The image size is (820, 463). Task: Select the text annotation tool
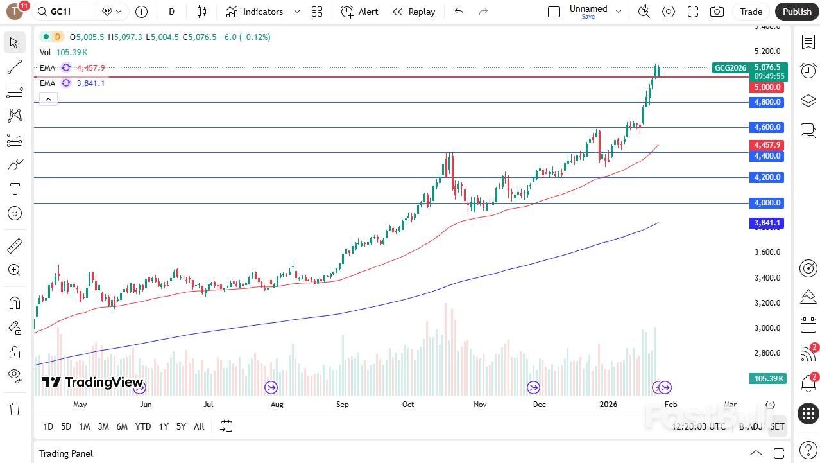click(14, 189)
